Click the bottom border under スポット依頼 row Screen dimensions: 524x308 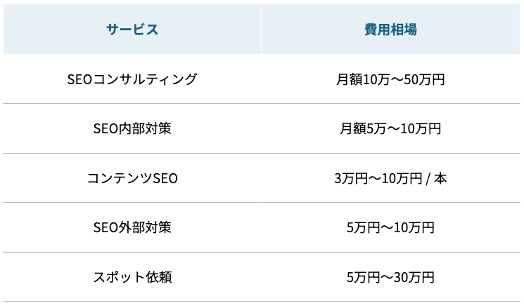click(x=262, y=302)
